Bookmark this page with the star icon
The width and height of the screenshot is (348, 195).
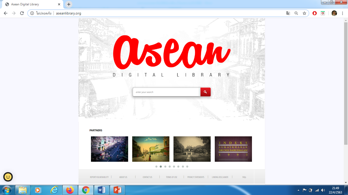[304, 13]
